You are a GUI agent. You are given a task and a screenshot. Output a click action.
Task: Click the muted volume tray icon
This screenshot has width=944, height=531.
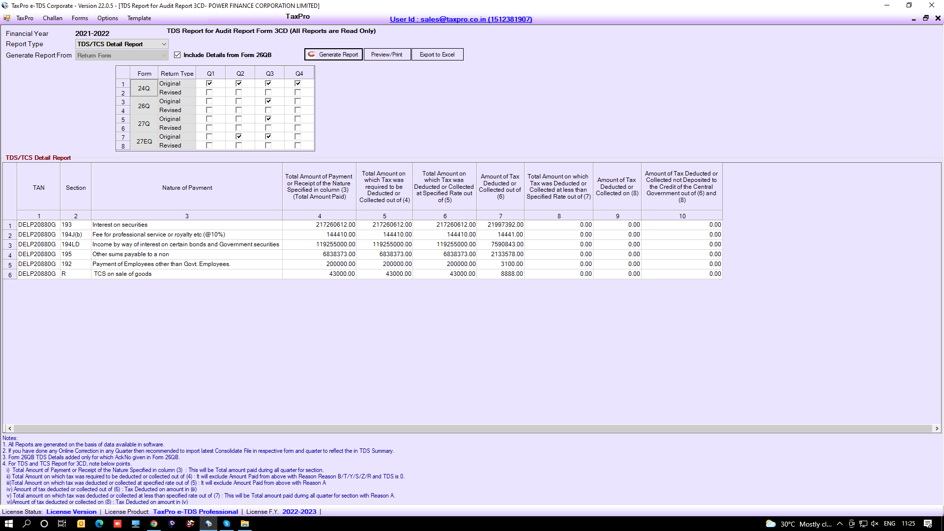875,524
